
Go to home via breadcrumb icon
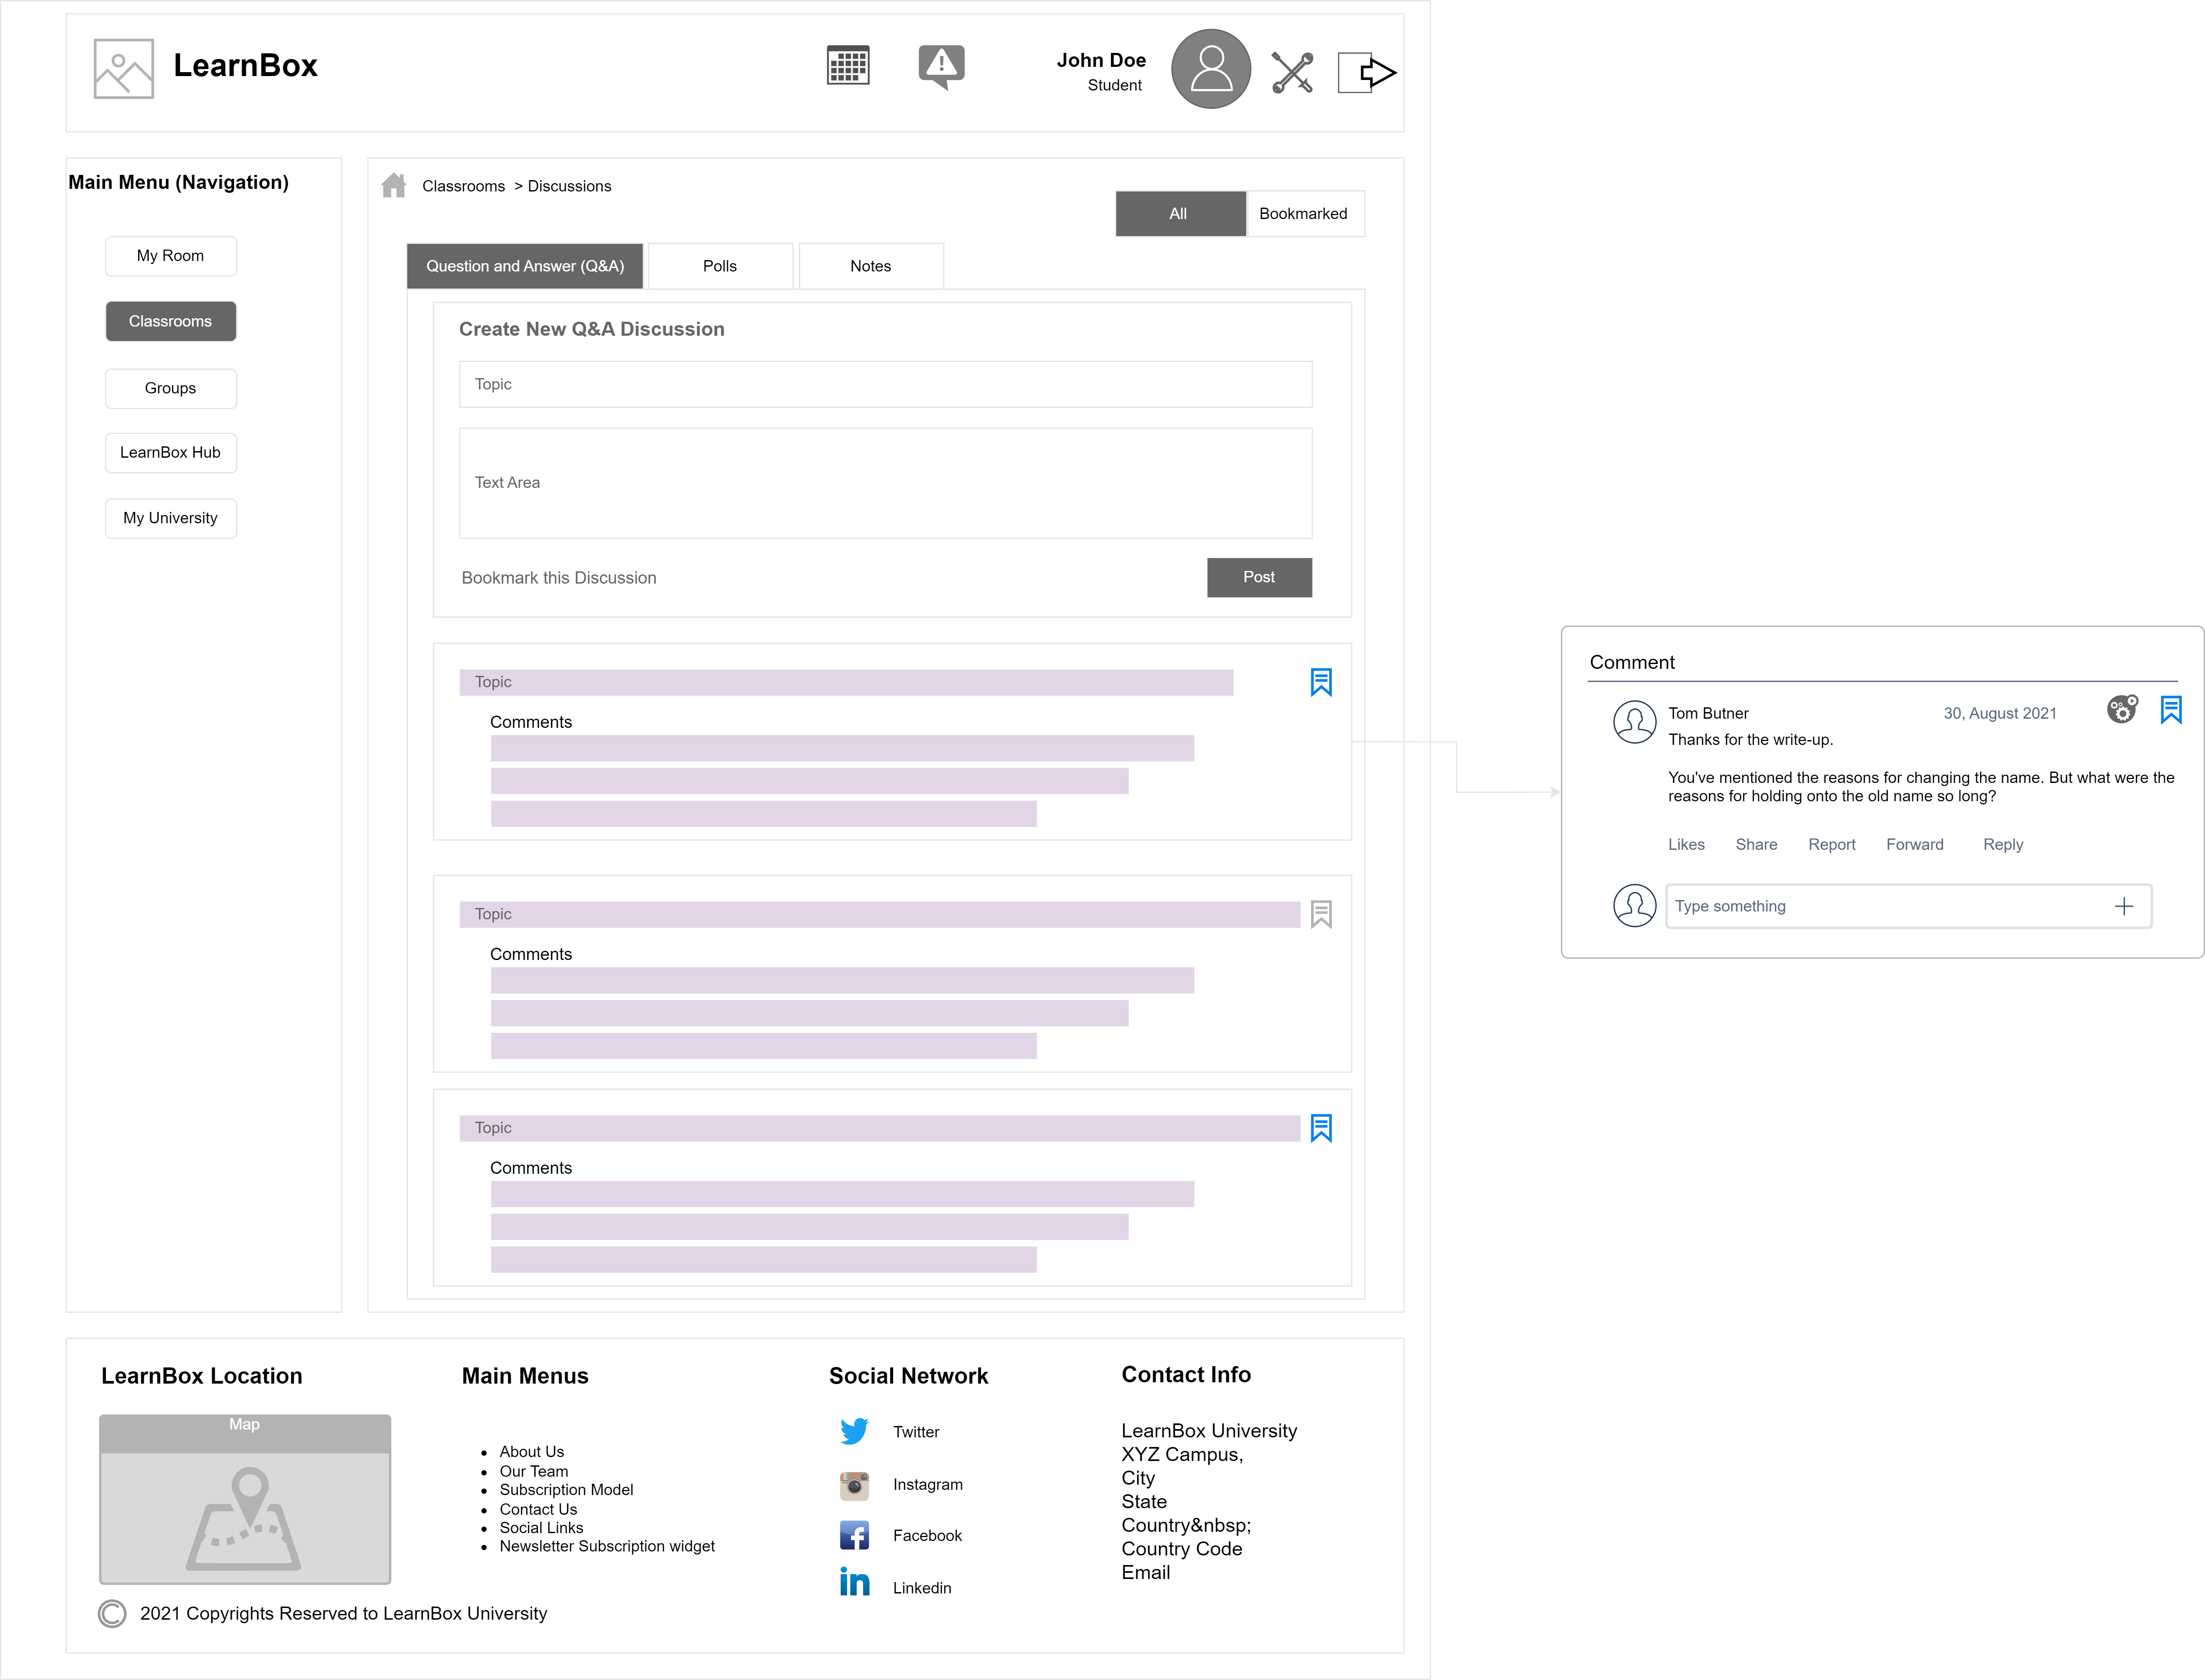394,185
